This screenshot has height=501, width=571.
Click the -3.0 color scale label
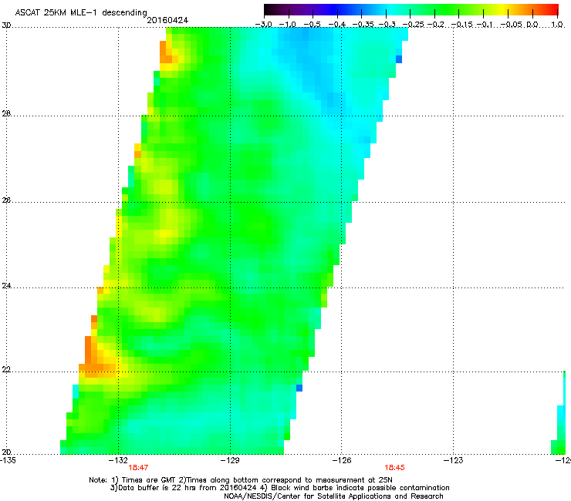(264, 25)
